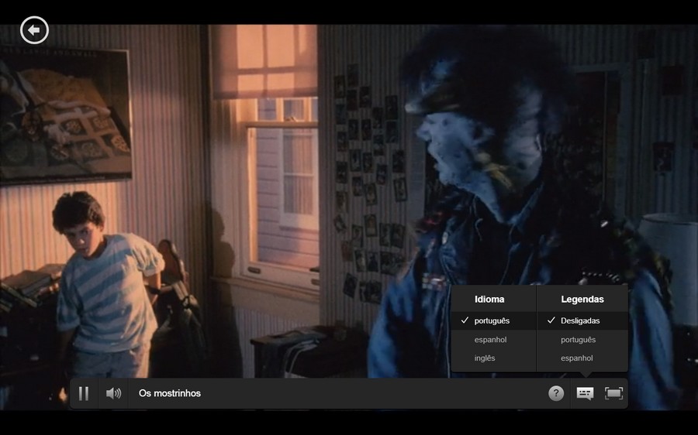The width and height of the screenshot is (698, 435).
Task: Enable espanhol subtitles
Action: 582,358
